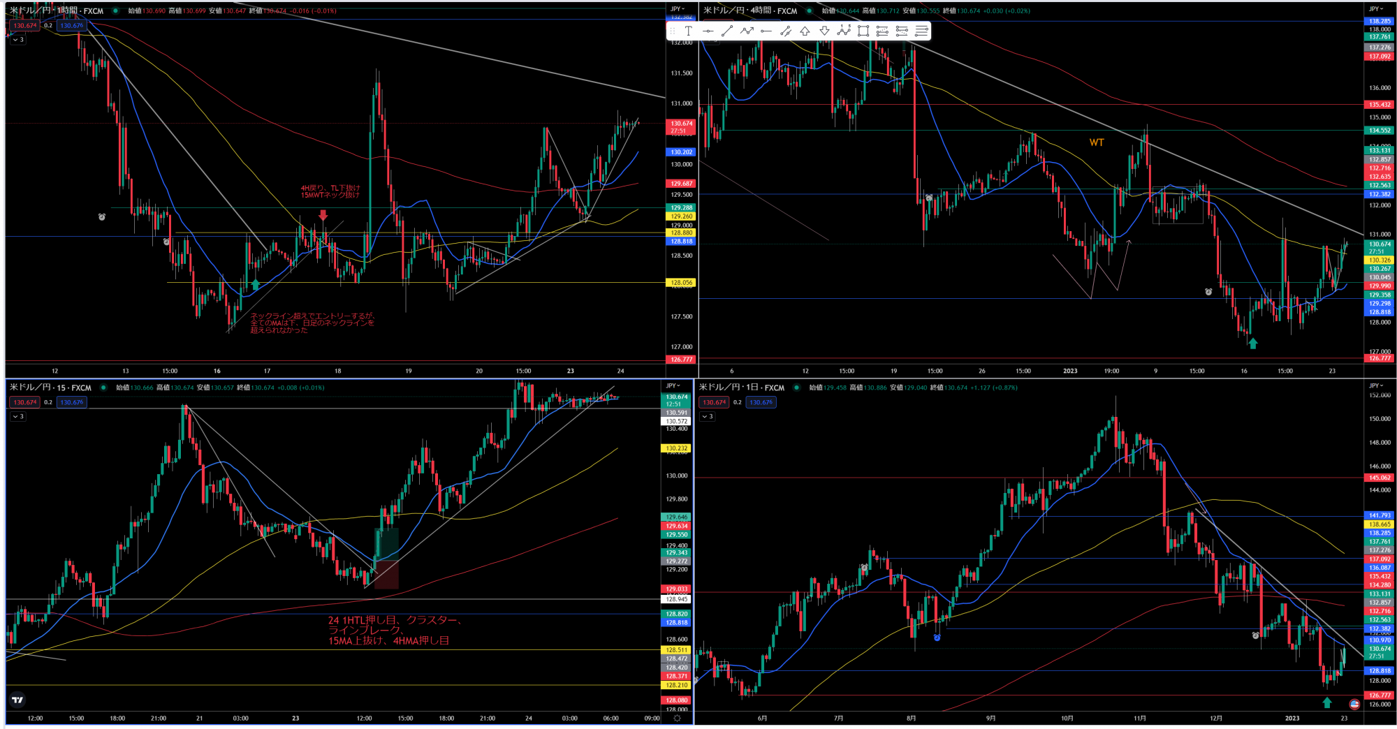Click the market status dot on 4-hour chart
The width and height of the screenshot is (1397, 729).
[810, 10]
